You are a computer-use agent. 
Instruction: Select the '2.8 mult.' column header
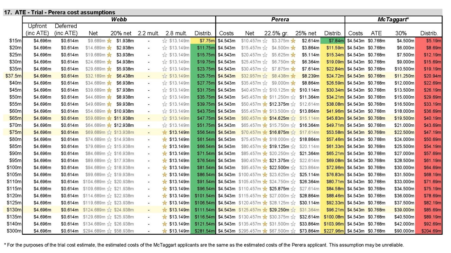(x=176, y=33)
